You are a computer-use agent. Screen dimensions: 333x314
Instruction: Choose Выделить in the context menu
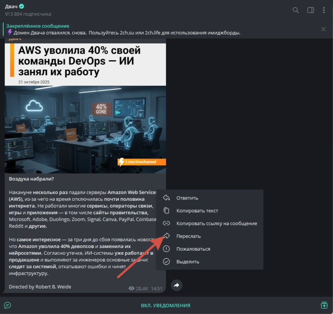pyautogui.click(x=210, y=262)
